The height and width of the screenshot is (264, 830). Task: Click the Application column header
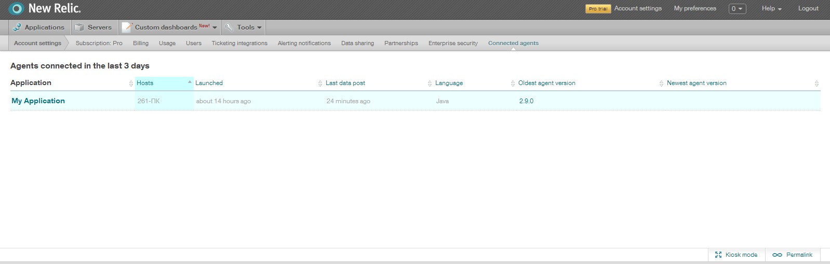tap(31, 83)
